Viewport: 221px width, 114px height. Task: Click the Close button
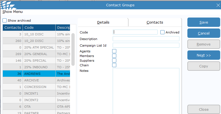click(x=204, y=109)
